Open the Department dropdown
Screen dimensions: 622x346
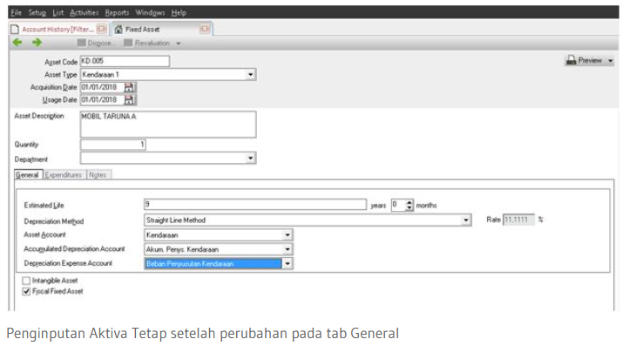point(250,158)
